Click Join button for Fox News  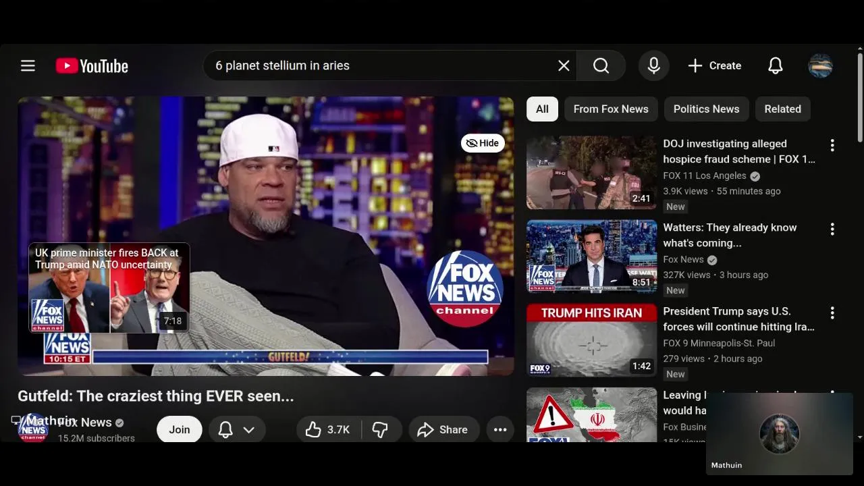180,429
